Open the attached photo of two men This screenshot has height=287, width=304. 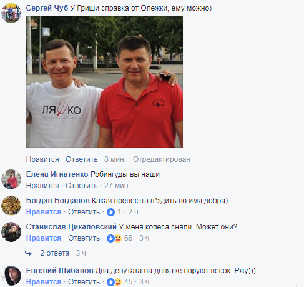[104, 82]
